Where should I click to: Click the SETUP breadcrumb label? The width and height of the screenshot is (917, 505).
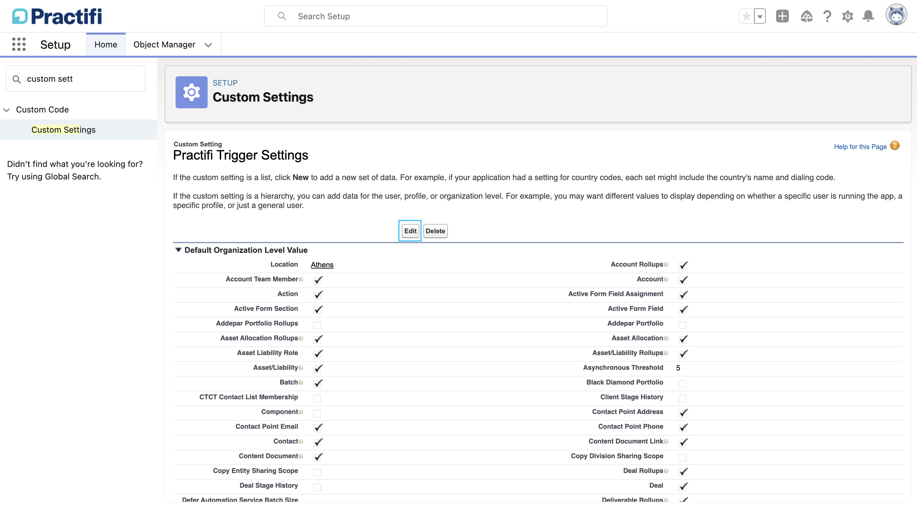(x=225, y=83)
